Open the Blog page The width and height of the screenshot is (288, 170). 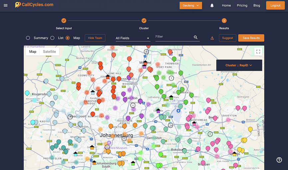pos(257,5)
